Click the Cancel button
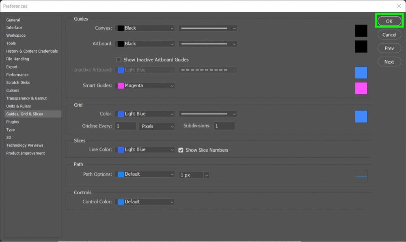This screenshot has width=406, height=242. tap(389, 34)
